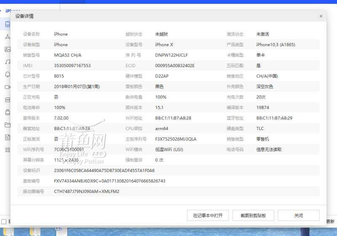Select the device model value iPhone X

[x=164, y=45]
